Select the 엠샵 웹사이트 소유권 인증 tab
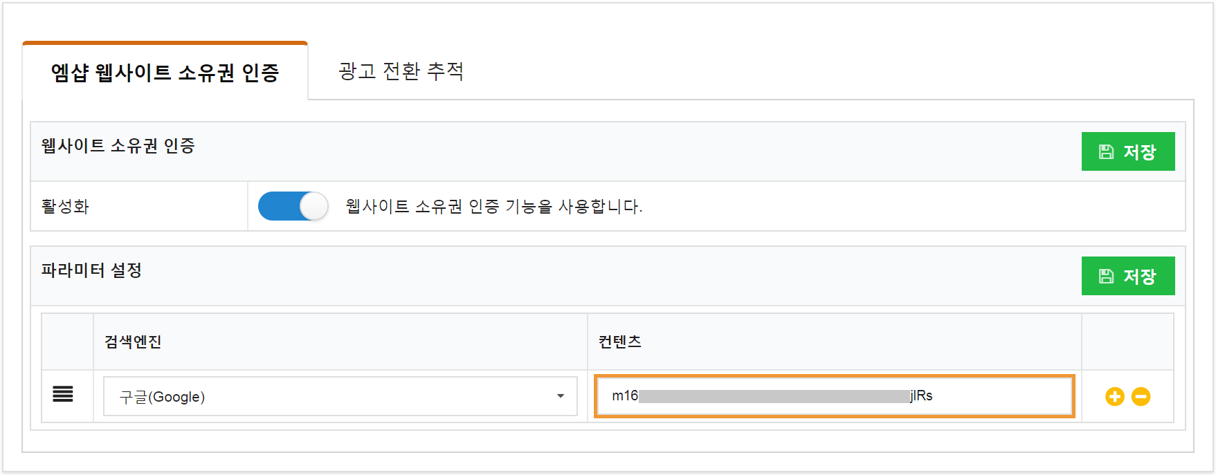This screenshot has height=475, width=1216. [165, 72]
